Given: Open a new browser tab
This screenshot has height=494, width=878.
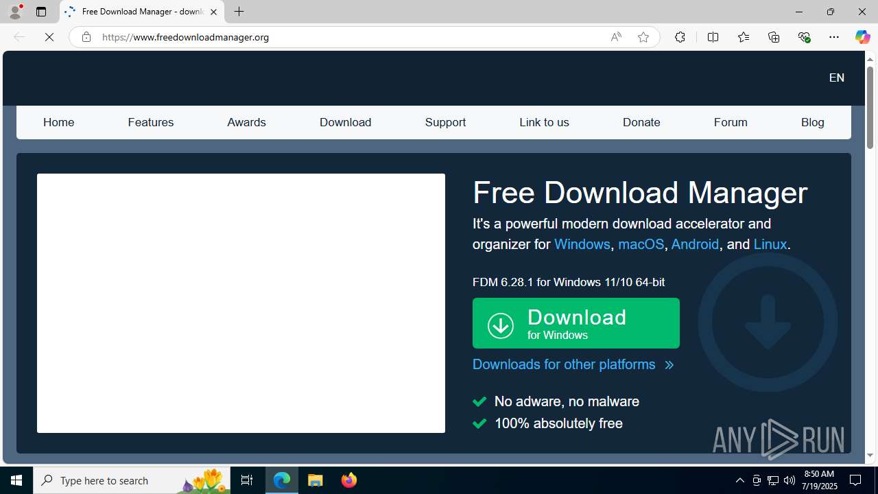Looking at the screenshot, I should point(239,12).
